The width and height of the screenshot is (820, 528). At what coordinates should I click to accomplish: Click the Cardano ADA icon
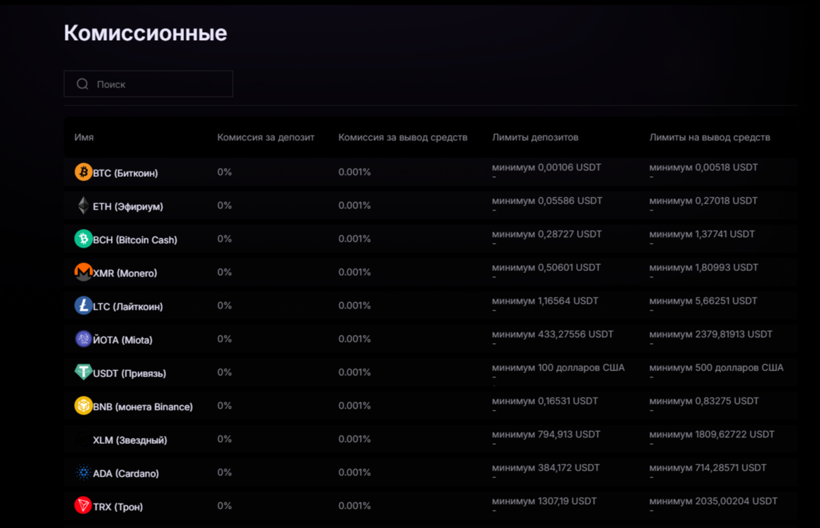[x=83, y=473]
